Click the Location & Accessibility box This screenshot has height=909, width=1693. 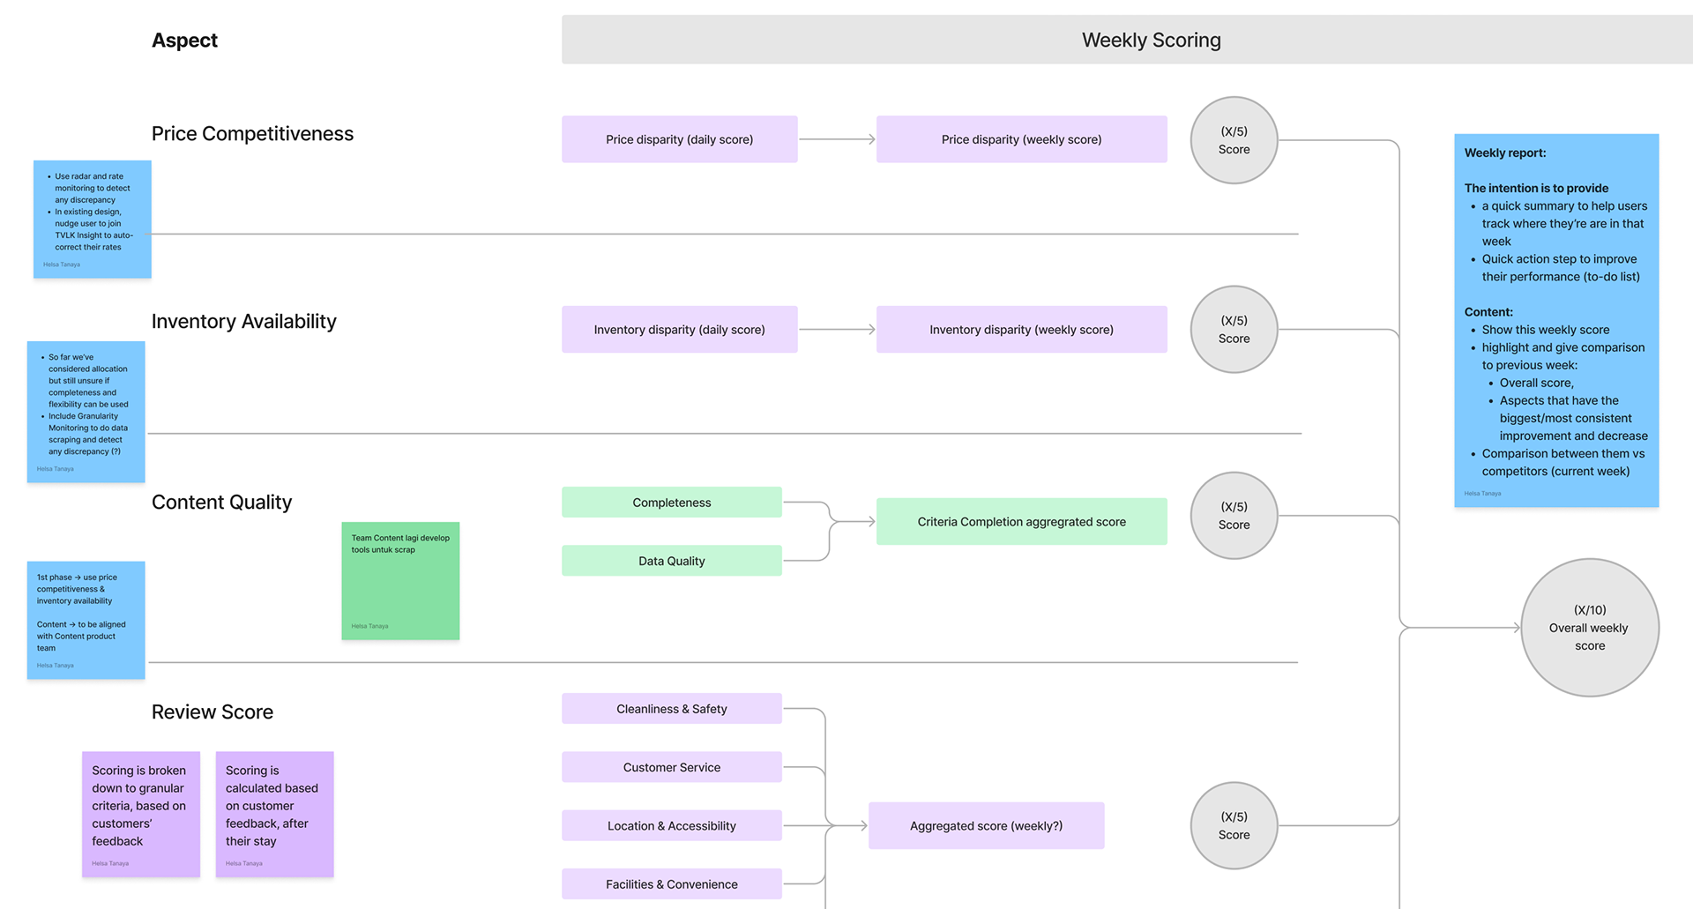tap(671, 826)
